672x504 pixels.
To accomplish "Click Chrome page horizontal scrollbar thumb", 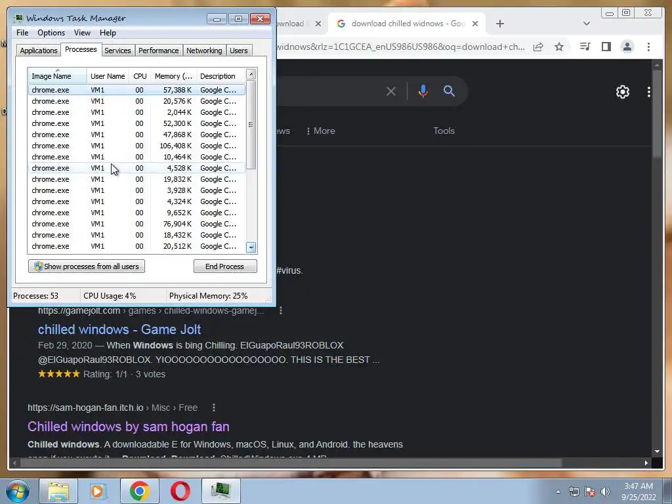I will click(x=291, y=463).
